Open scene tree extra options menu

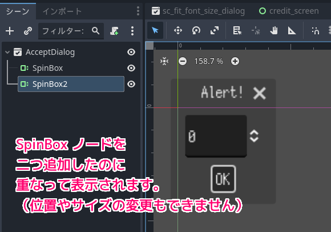click(132, 31)
